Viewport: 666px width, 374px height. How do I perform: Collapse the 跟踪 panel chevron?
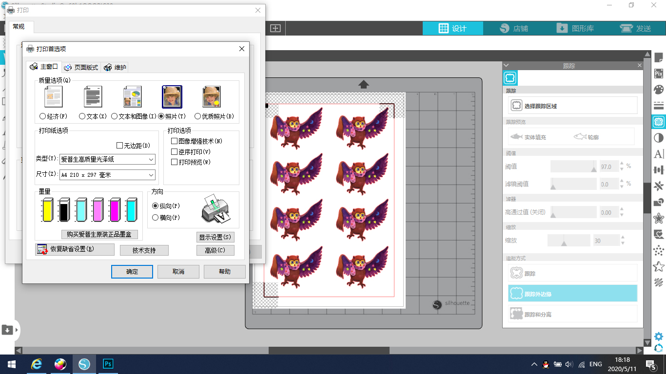pyautogui.click(x=506, y=65)
